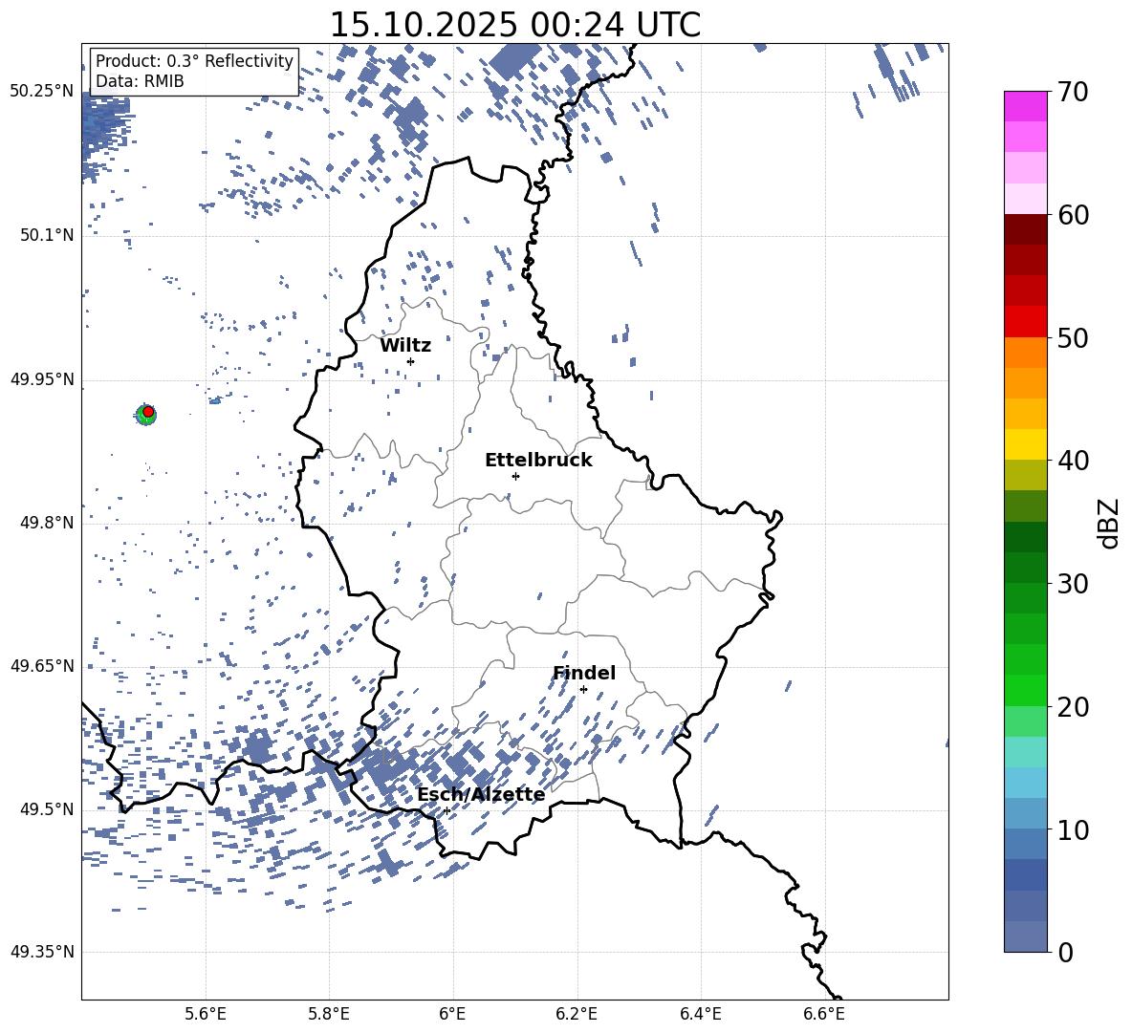Image resolution: width=1132 pixels, height=1033 pixels.
Task: Click the 50.1°N latitude tick label
Action: tap(47, 235)
